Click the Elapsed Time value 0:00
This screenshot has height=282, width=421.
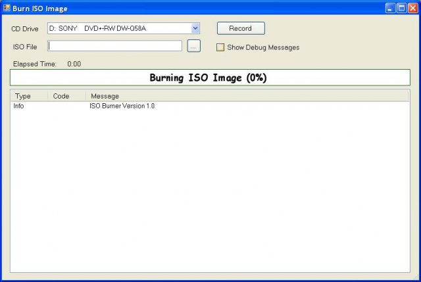tap(74, 64)
